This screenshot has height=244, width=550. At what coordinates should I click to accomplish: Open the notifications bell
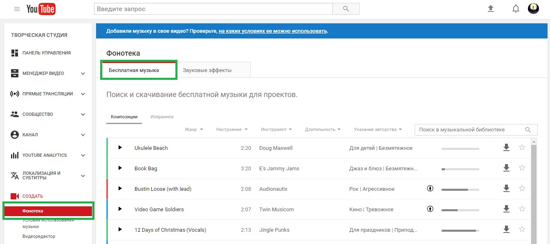(x=516, y=9)
